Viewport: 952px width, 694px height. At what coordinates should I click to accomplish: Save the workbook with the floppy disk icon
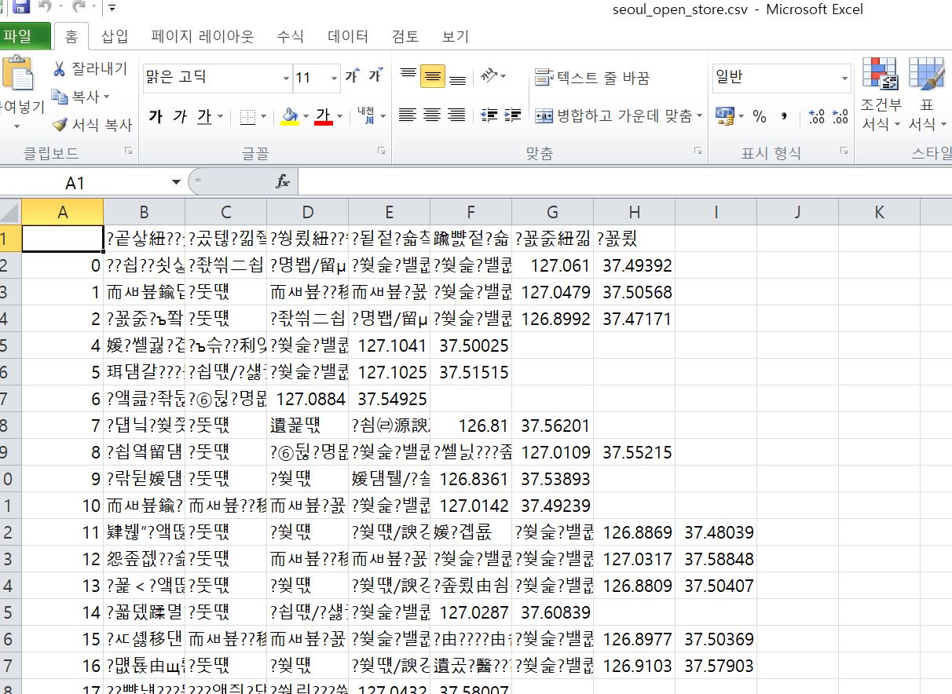[20, 9]
